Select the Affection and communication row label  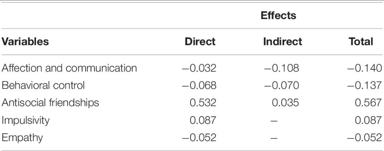click(69, 68)
